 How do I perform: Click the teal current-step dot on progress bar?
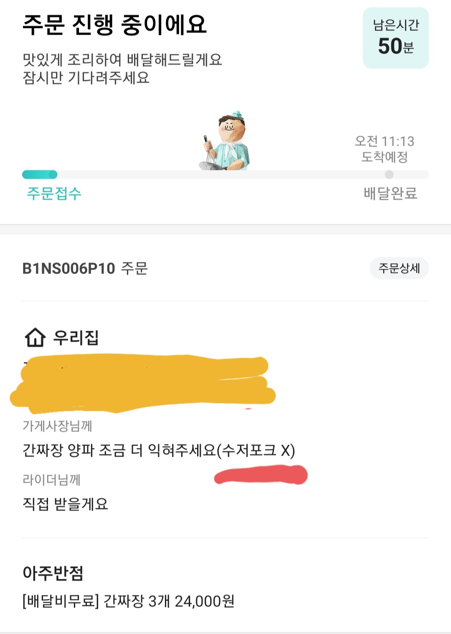coord(53,175)
